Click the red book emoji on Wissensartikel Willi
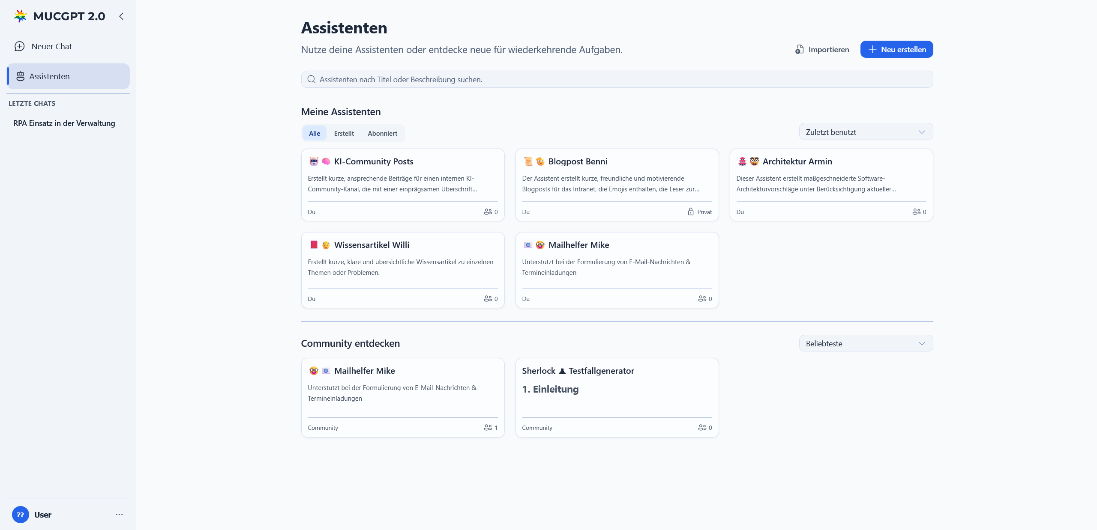Screen dimensions: 1097x530 coord(314,245)
